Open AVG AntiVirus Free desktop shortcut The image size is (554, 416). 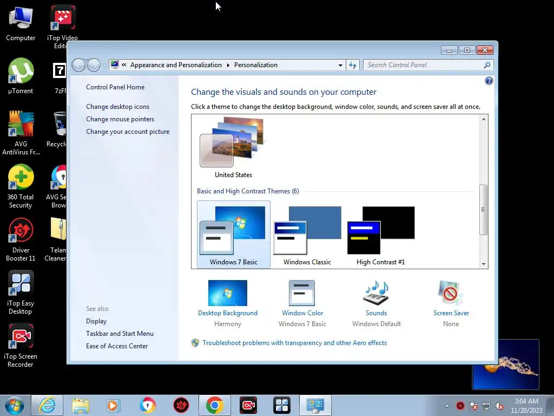[21, 133]
